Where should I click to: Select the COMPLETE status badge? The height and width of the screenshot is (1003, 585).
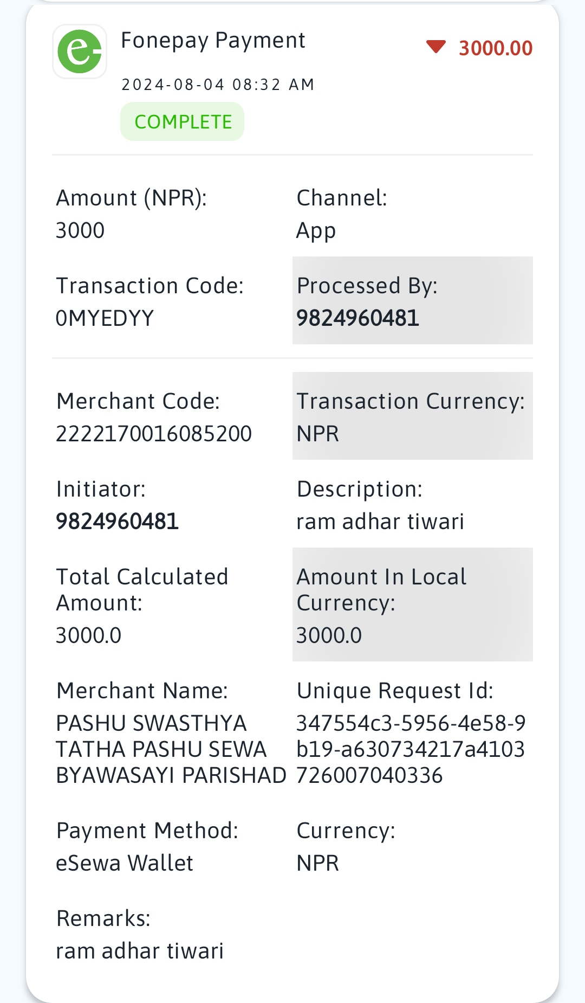pyautogui.click(x=182, y=121)
